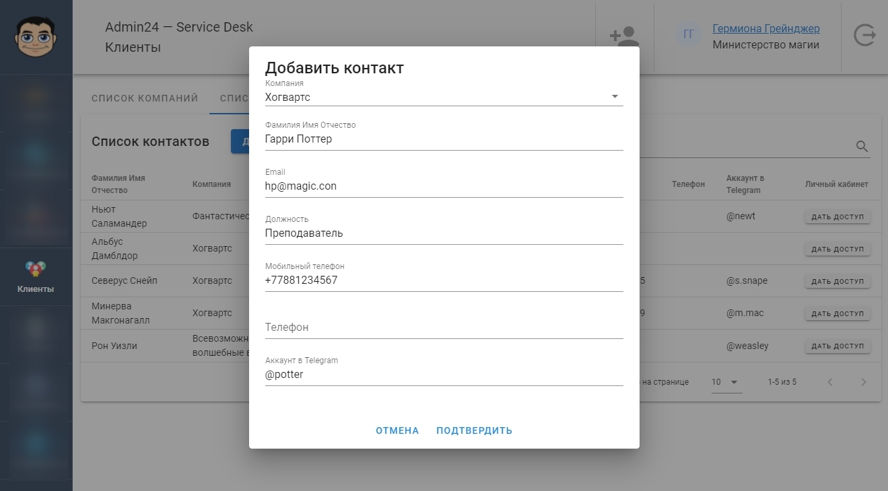Click the 1-5 из 5 pagination text

[782, 382]
